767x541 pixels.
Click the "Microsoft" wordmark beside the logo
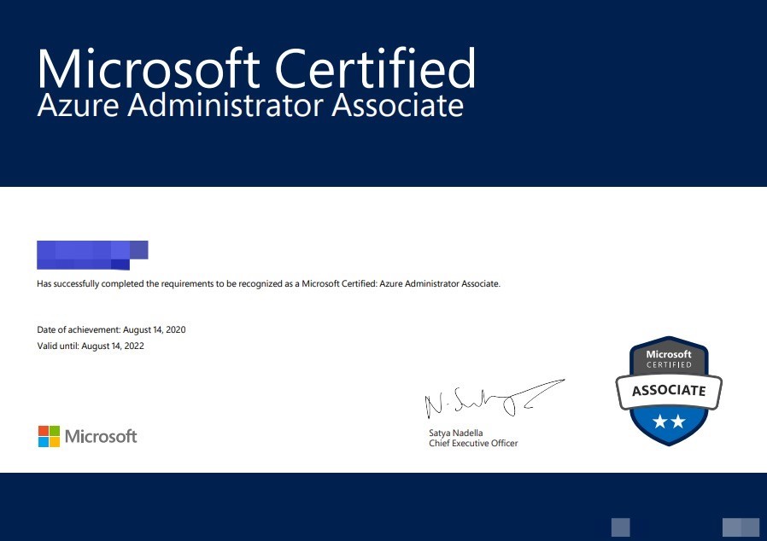[101, 436]
